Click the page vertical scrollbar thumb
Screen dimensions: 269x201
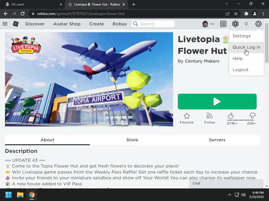coord(267,43)
